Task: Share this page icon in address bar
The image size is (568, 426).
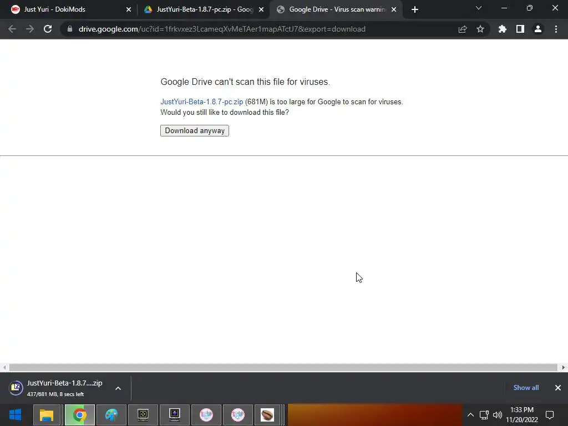Action: coord(463,29)
